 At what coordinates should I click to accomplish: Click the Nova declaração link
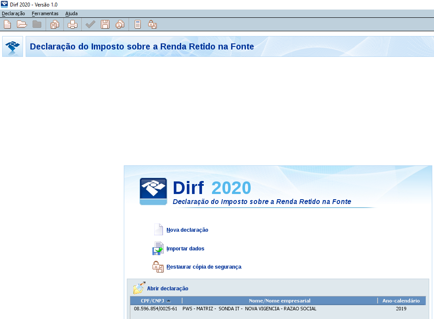[187, 230]
